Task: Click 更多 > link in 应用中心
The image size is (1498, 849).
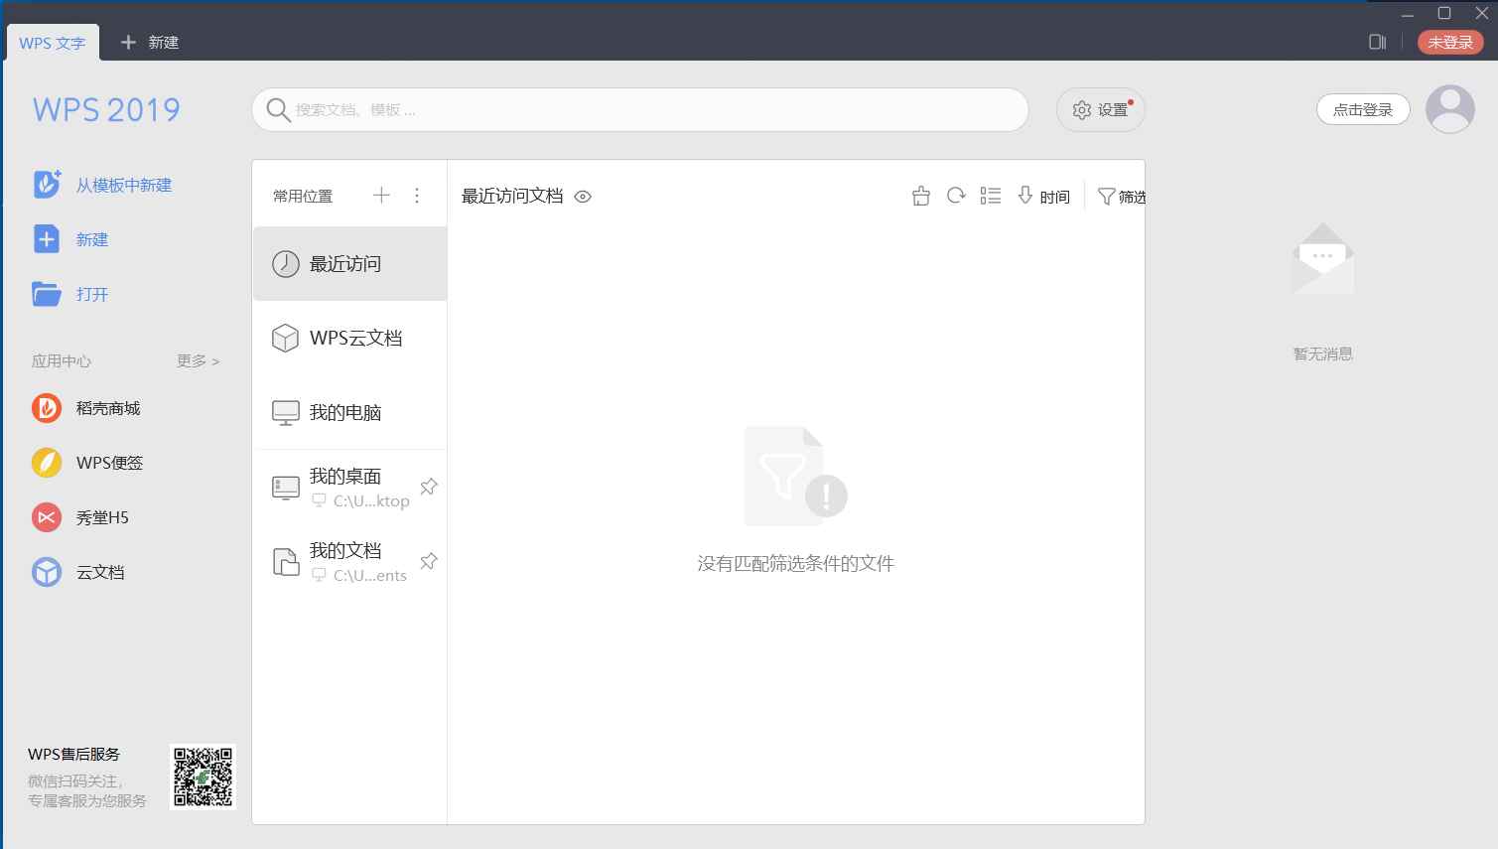Action: (198, 360)
